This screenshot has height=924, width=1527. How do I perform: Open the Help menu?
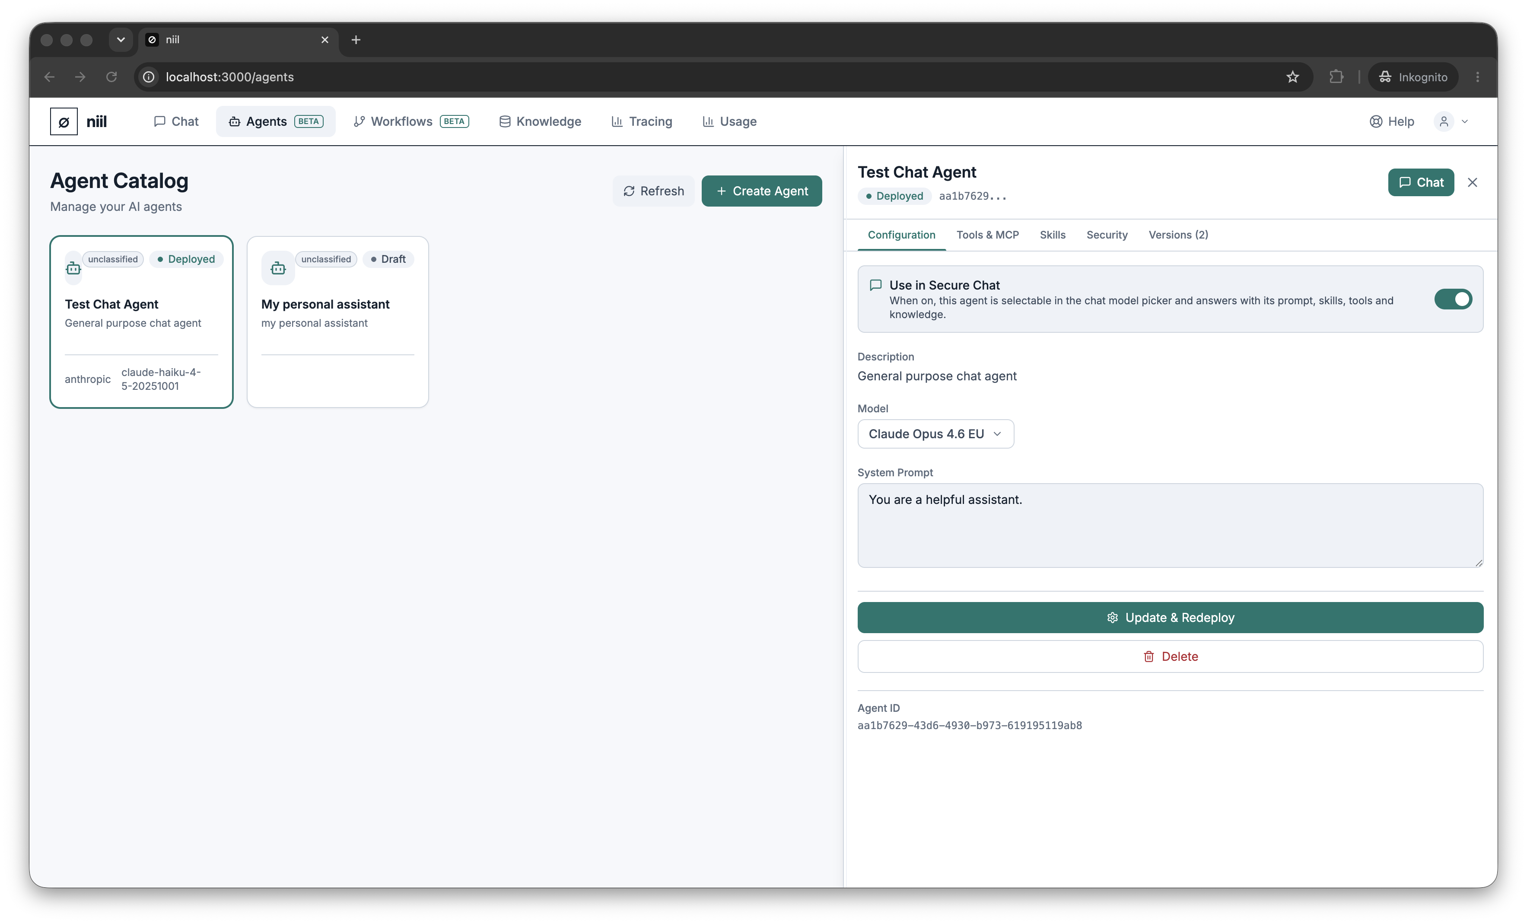[1391, 121]
